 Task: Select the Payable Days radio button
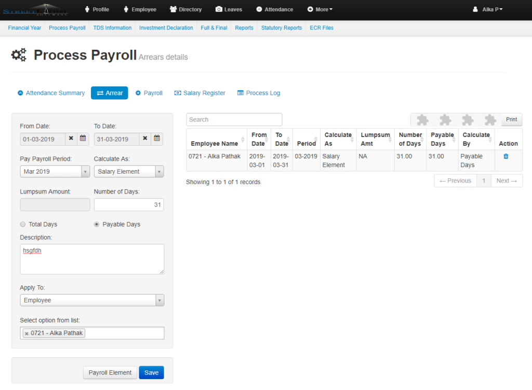[x=97, y=224]
